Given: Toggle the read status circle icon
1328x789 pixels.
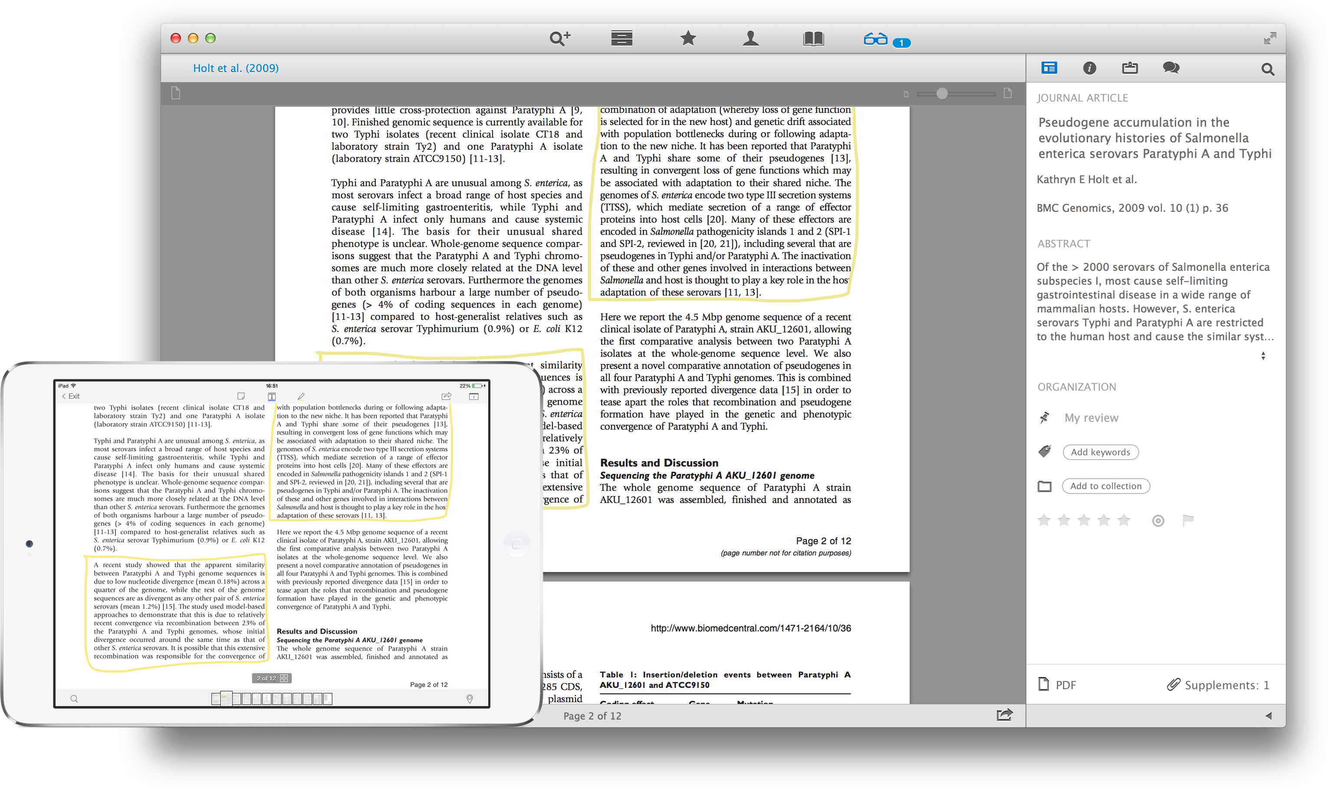Looking at the screenshot, I should coord(1157,520).
